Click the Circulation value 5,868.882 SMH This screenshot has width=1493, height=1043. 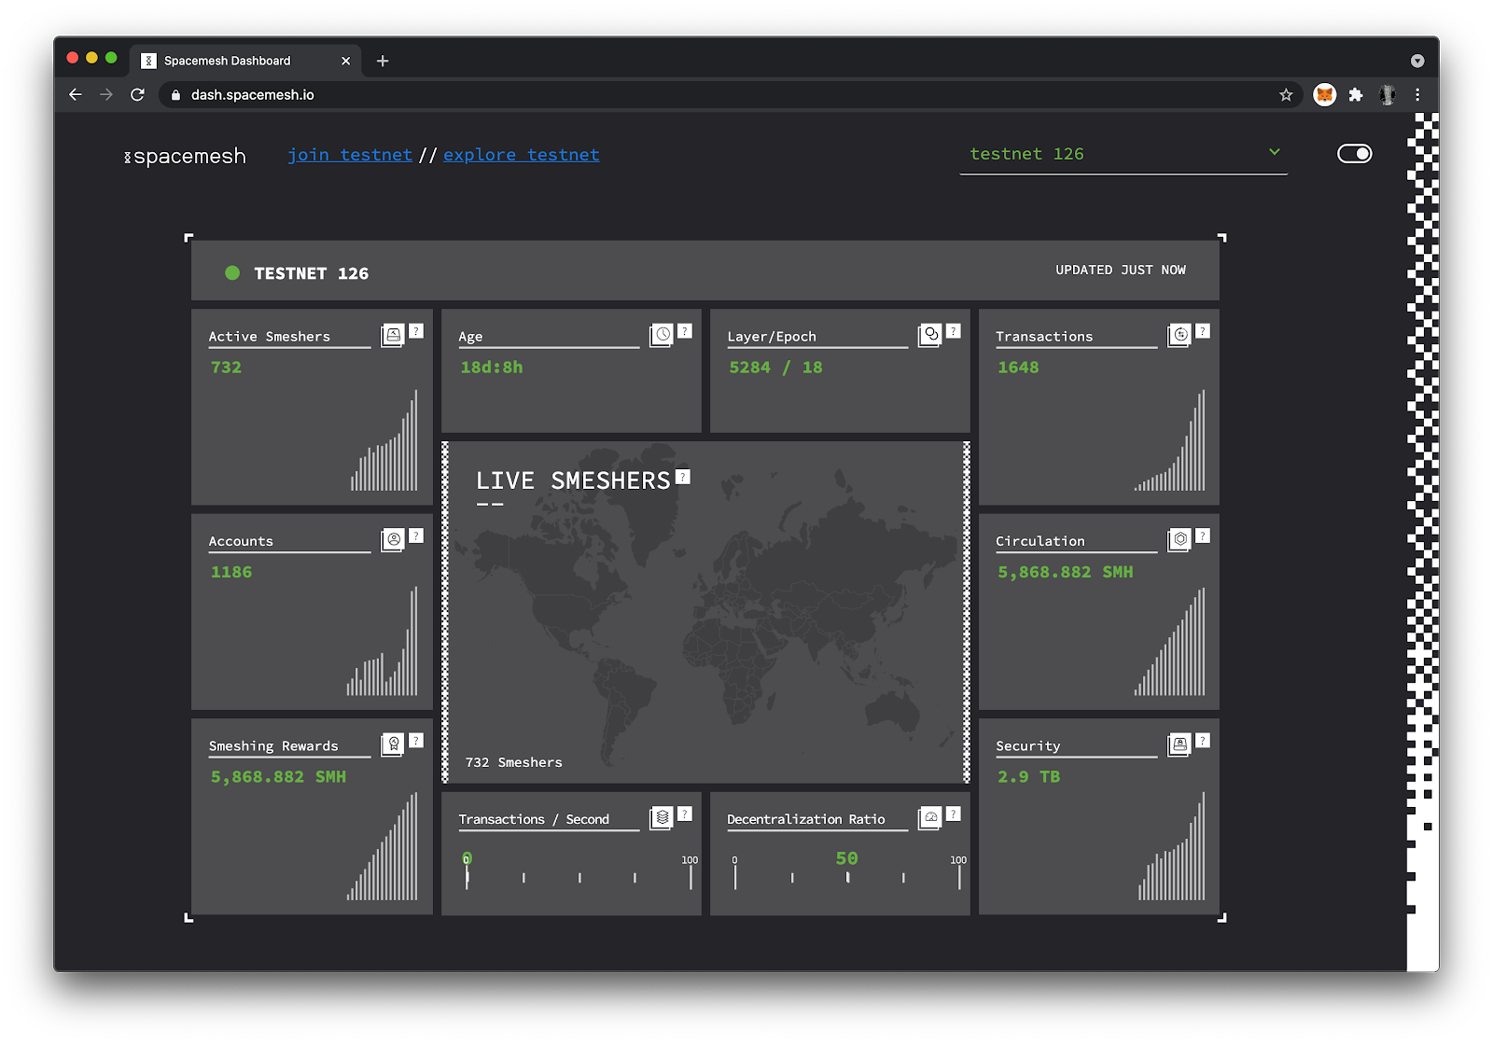(x=1065, y=572)
